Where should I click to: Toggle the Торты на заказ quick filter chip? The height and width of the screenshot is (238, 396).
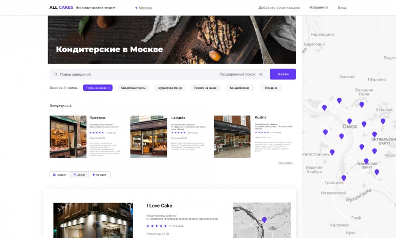click(98, 88)
